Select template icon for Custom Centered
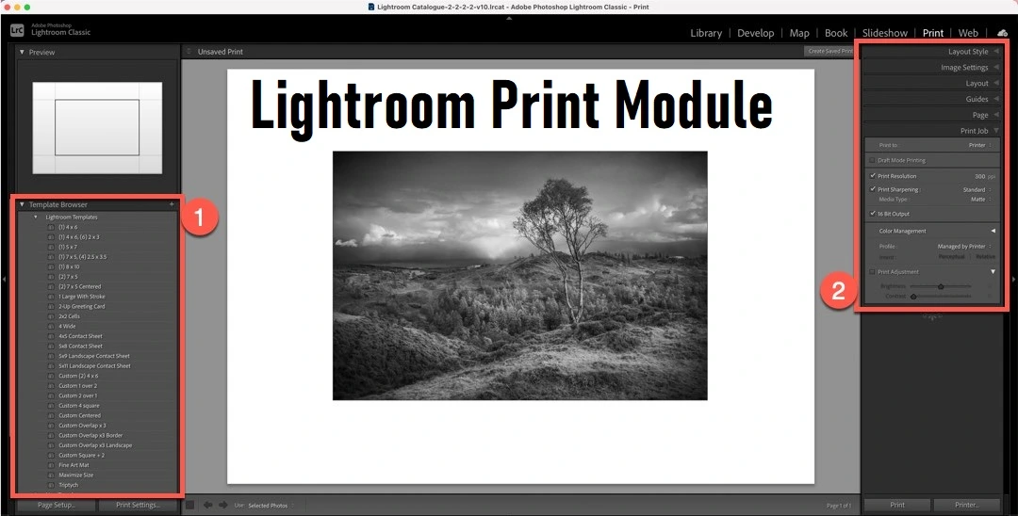1018x516 pixels. [51, 415]
